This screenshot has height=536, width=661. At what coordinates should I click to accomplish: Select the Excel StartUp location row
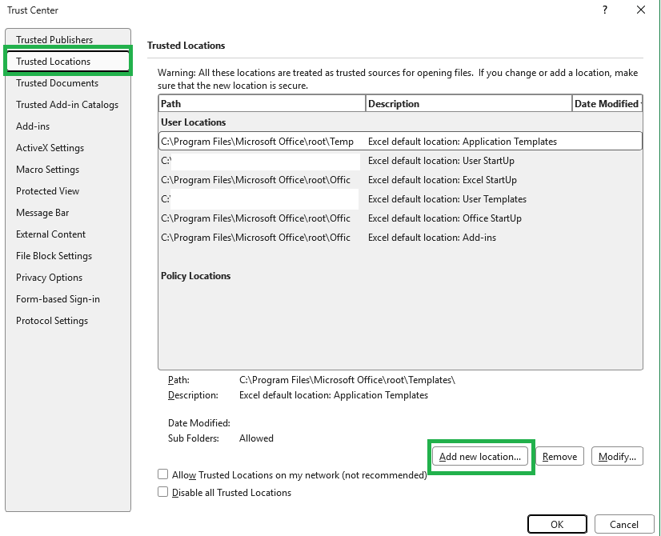(400, 180)
